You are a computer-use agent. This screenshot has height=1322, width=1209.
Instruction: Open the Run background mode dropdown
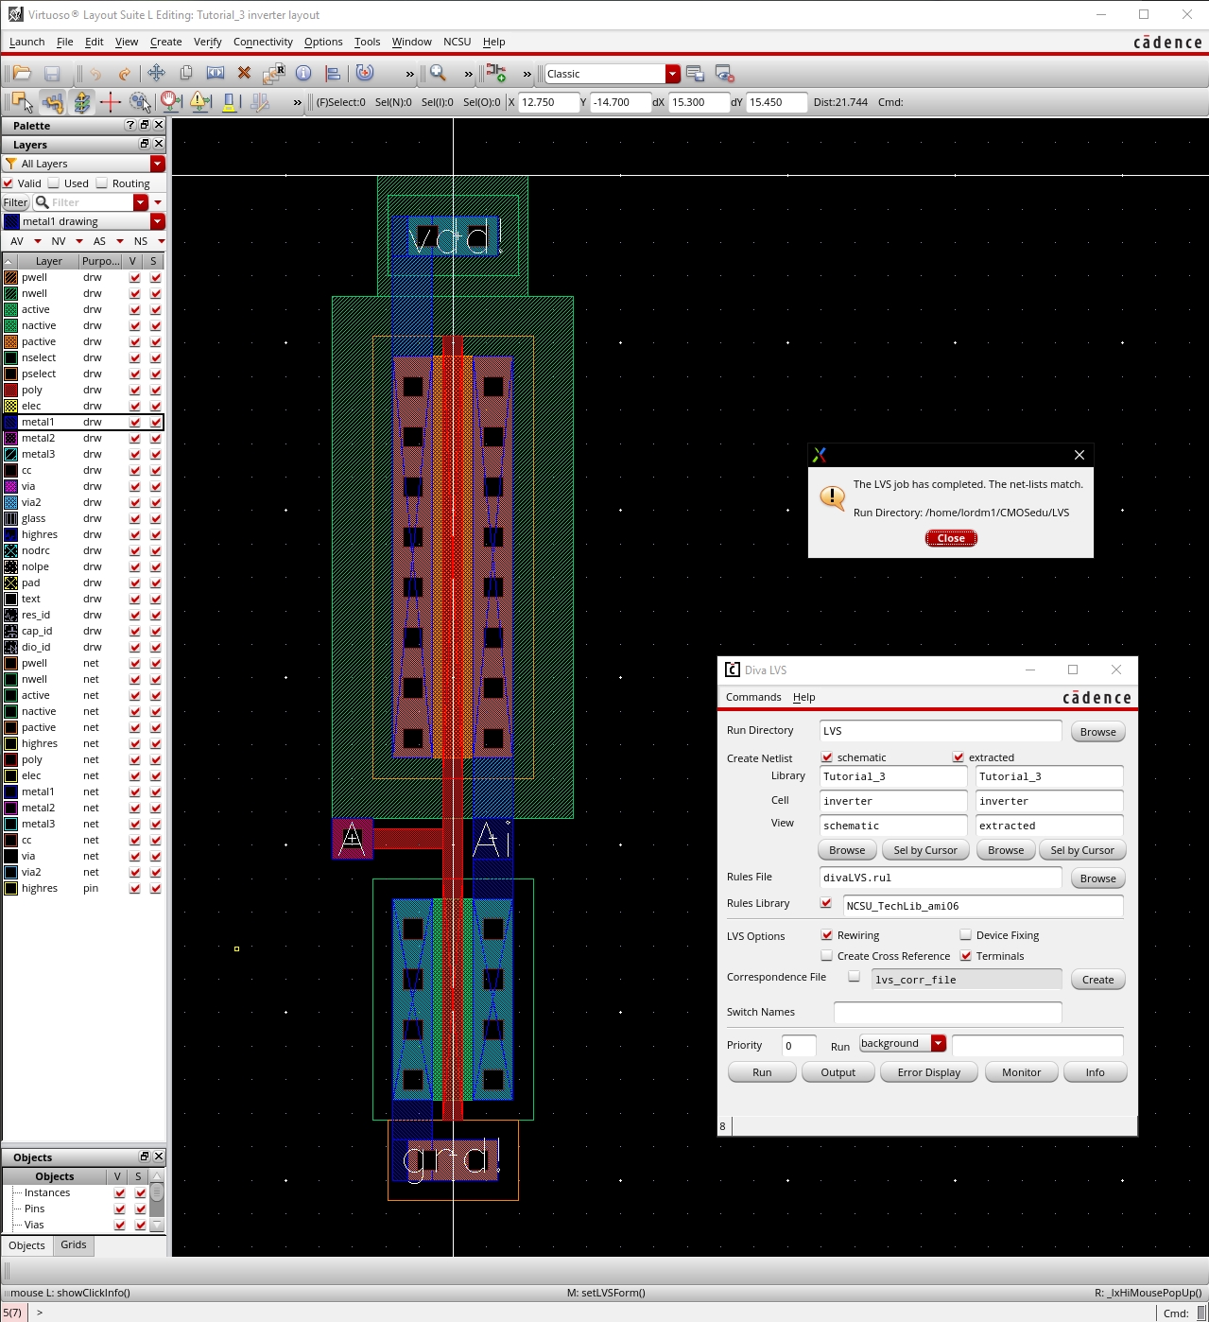pos(938,1043)
